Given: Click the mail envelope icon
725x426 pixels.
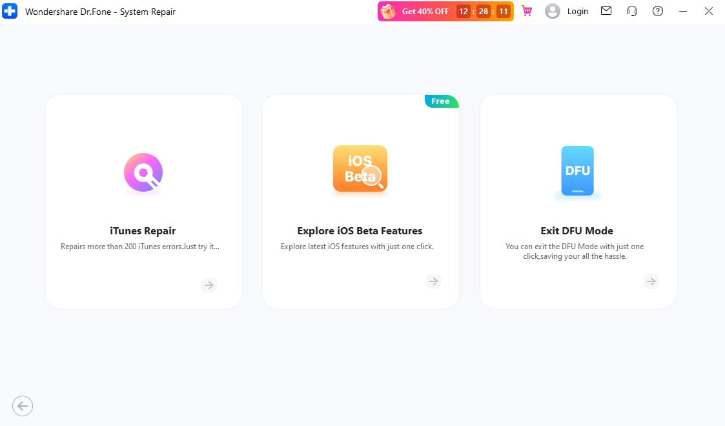Looking at the screenshot, I should point(606,10).
